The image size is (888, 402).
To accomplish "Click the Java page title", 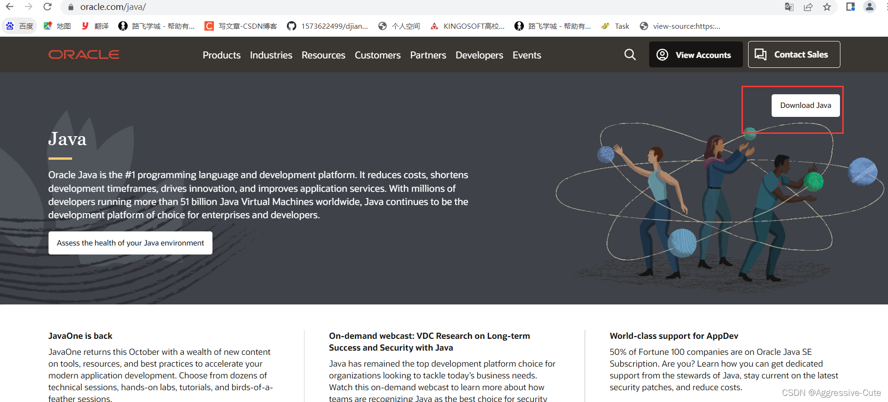I will (67, 139).
